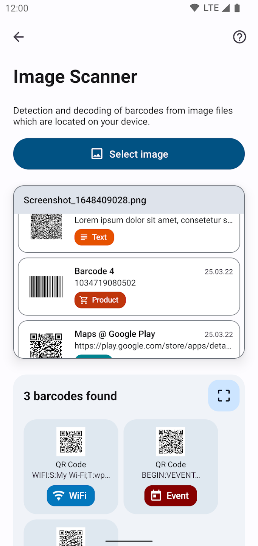Open the play.google.com store link
258x546 pixels.
[153, 346]
